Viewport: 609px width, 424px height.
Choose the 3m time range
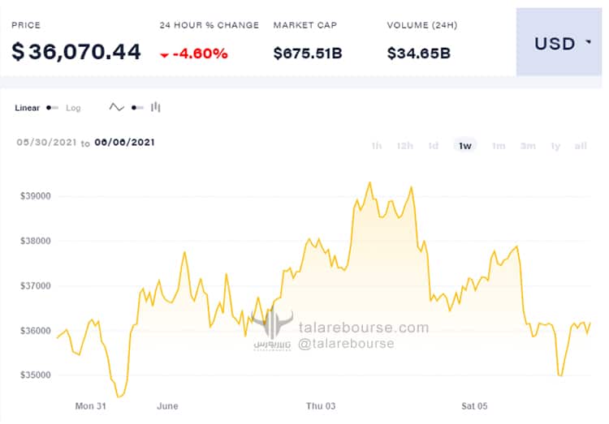pos(528,146)
